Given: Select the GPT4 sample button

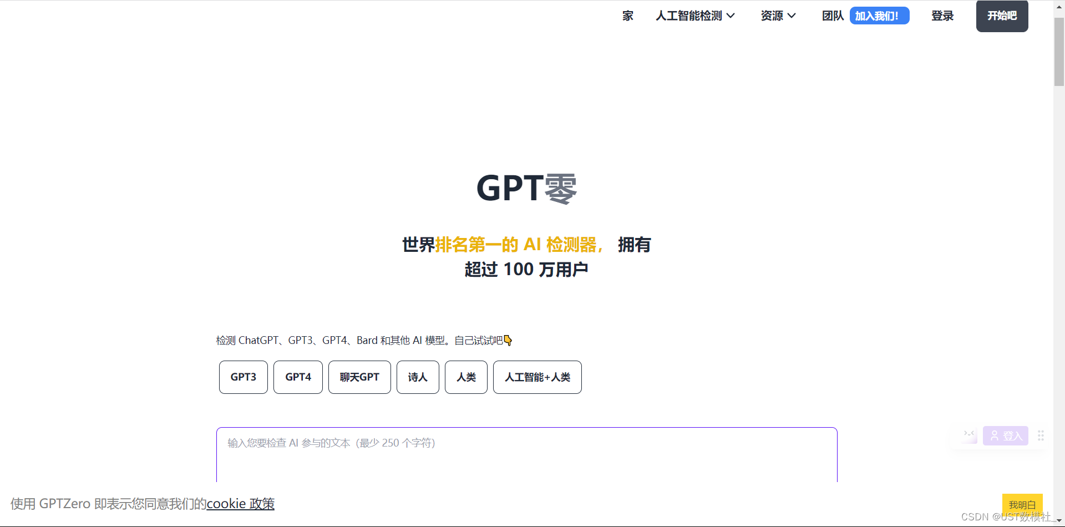Looking at the screenshot, I should [298, 377].
